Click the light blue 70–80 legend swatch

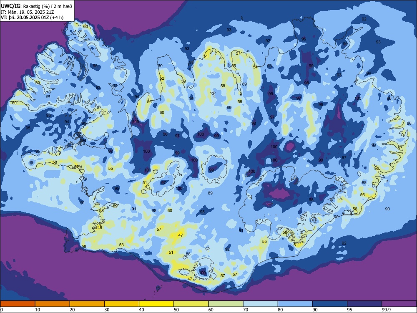point(261,304)
